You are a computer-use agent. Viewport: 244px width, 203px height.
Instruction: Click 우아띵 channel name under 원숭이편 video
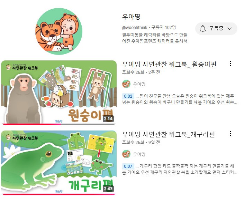139,84
